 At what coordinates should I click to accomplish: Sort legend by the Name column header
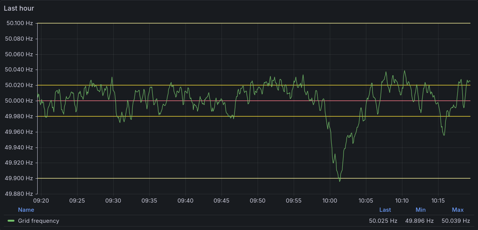[26, 210]
